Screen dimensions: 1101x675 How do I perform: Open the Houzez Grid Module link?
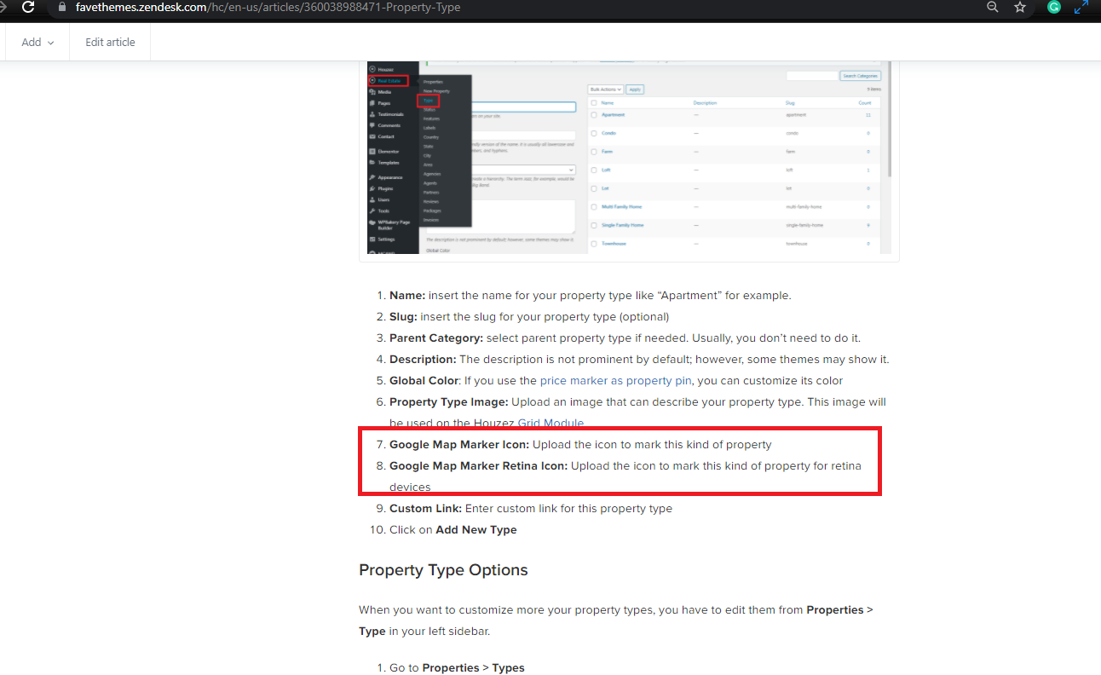point(550,423)
